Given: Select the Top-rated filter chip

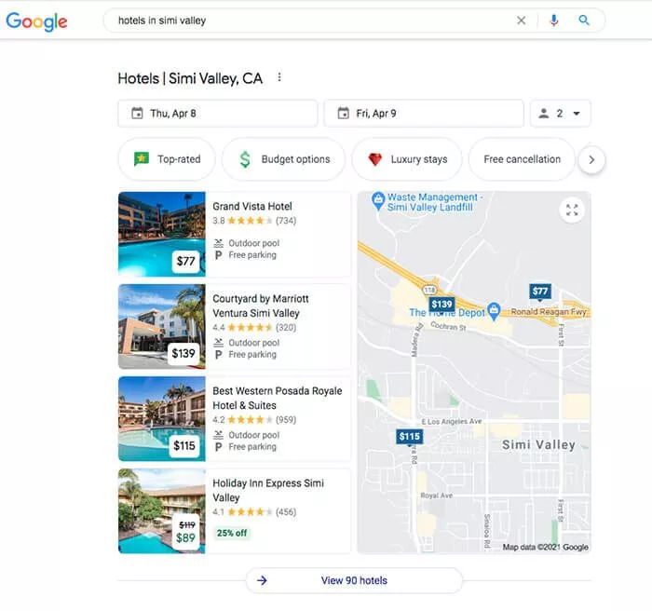Looking at the screenshot, I should (x=167, y=159).
